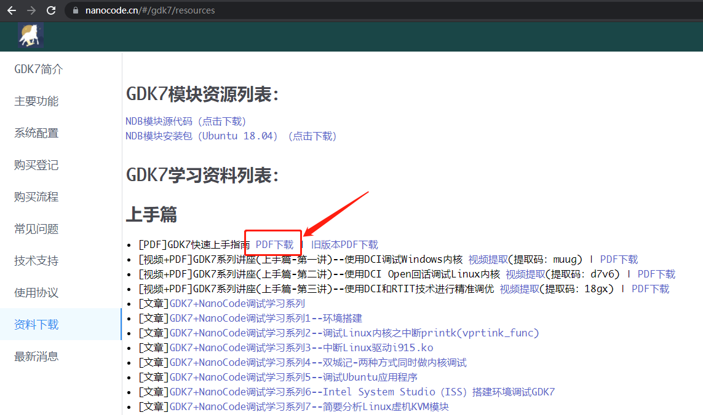Click 视频提取 link for 第三讲 RTIT精准调优
The image size is (703, 415).
click(x=520, y=289)
